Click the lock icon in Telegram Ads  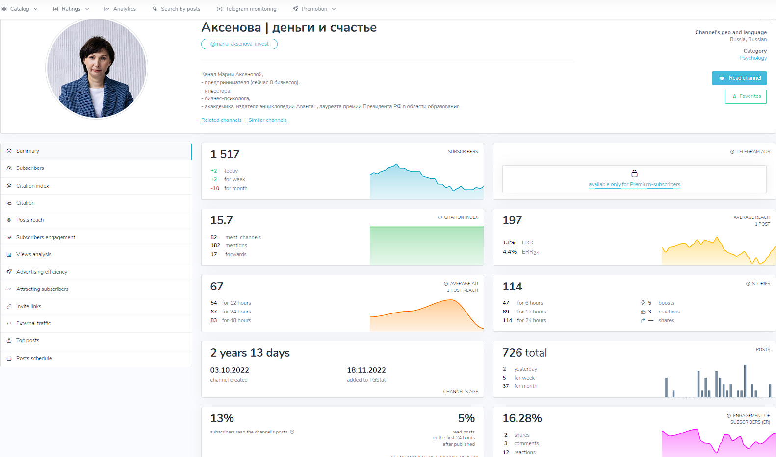634,174
